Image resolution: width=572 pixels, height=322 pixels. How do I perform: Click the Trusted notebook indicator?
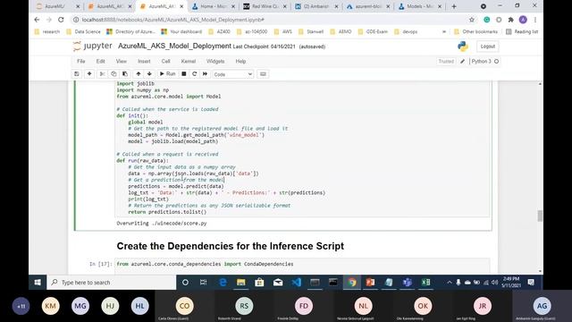click(446, 62)
